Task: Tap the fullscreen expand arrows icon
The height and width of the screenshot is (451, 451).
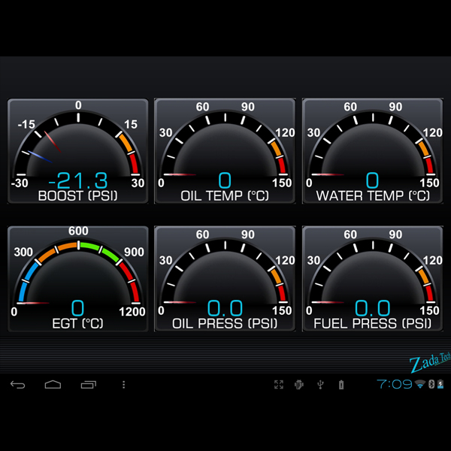Action: 279,385
